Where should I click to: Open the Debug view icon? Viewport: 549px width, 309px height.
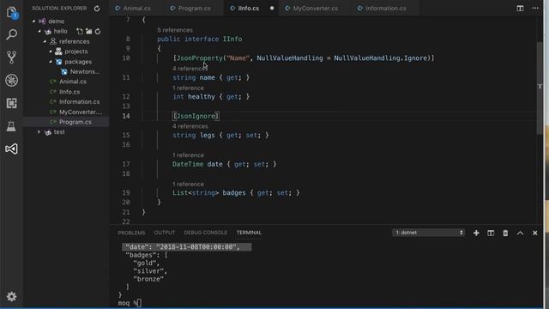tap(11, 80)
